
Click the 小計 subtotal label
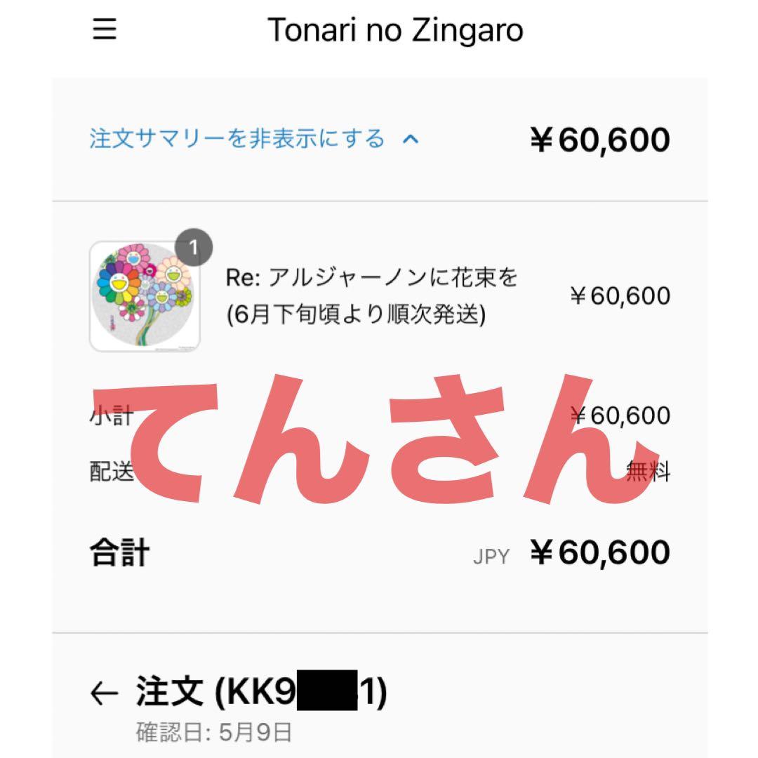pyautogui.click(x=102, y=417)
